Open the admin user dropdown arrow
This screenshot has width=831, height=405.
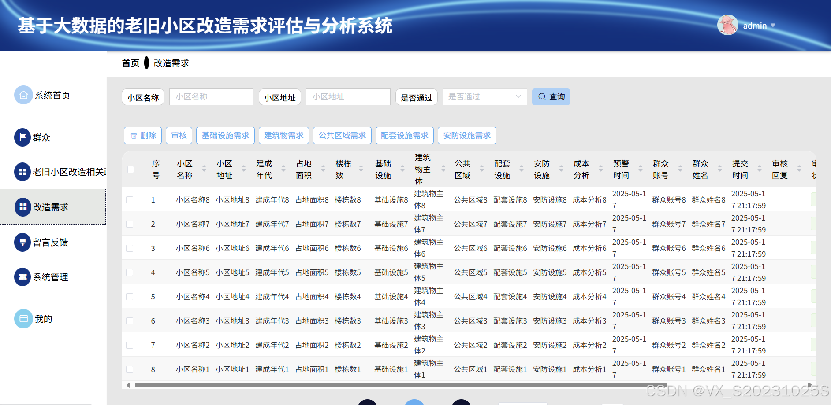tap(773, 26)
